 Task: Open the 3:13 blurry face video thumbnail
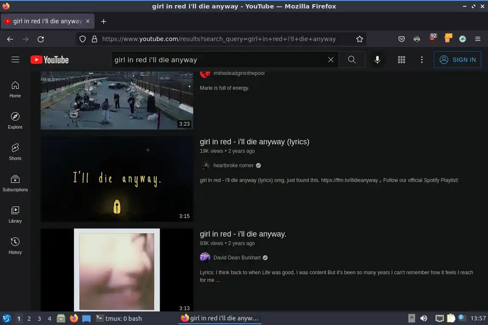[117, 270]
